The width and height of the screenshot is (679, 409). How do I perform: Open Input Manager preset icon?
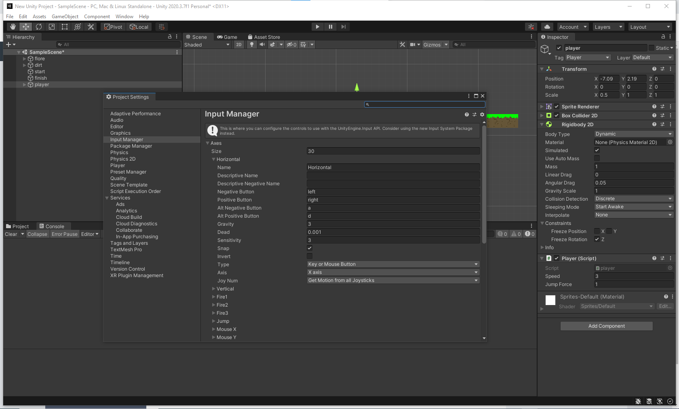tap(474, 114)
